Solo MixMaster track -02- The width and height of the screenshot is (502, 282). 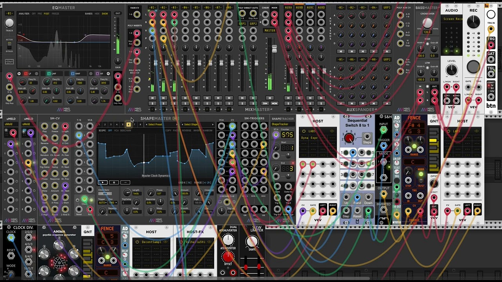tap(164, 103)
